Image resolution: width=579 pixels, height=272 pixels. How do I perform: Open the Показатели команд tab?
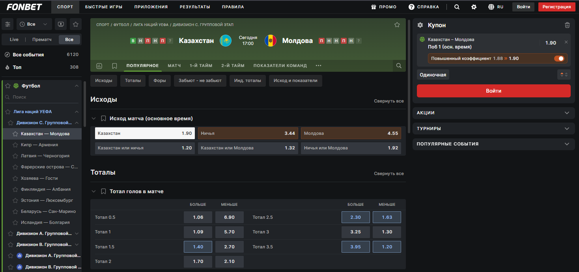(280, 66)
